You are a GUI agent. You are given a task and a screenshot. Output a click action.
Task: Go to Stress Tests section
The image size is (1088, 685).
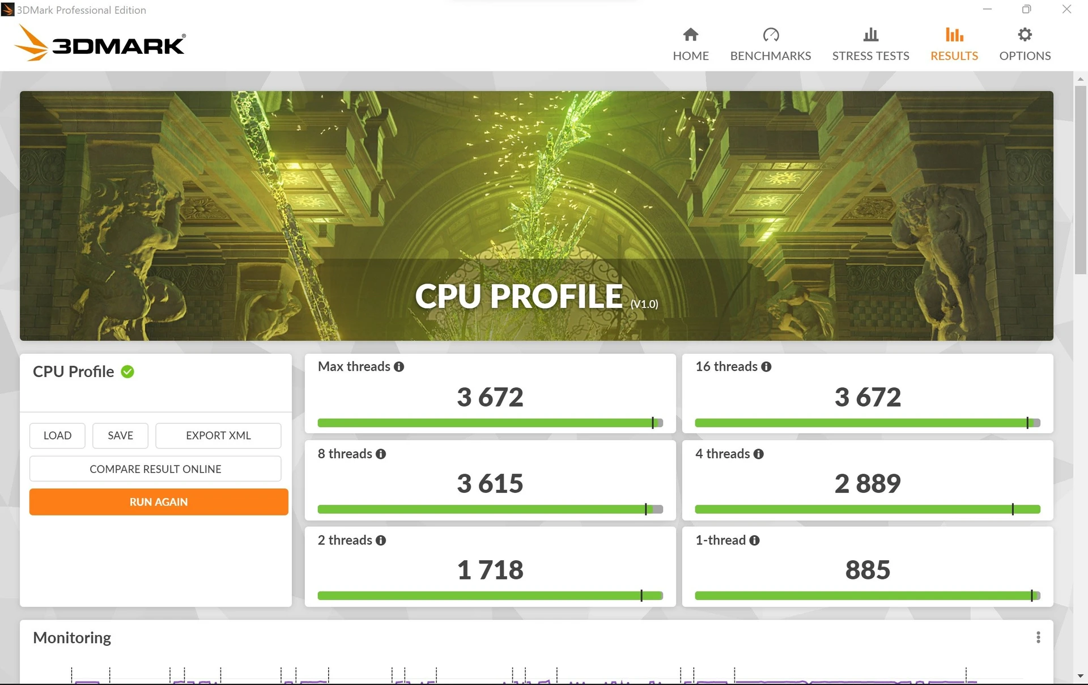click(870, 44)
